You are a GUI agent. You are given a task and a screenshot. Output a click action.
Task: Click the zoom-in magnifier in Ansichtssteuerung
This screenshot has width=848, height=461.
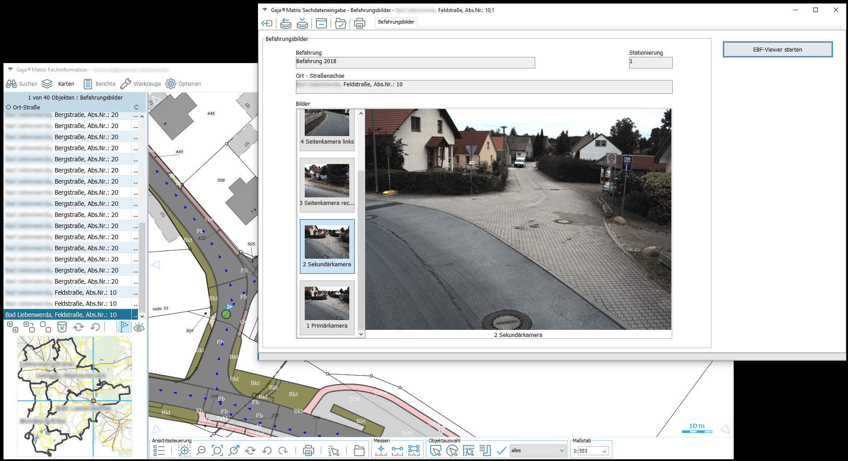click(184, 451)
